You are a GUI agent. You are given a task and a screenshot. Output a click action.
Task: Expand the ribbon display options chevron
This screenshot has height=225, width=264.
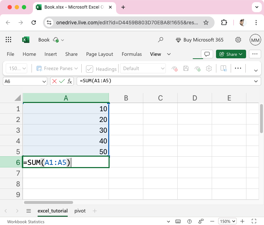pyautogui.click(x=256, y=70)
